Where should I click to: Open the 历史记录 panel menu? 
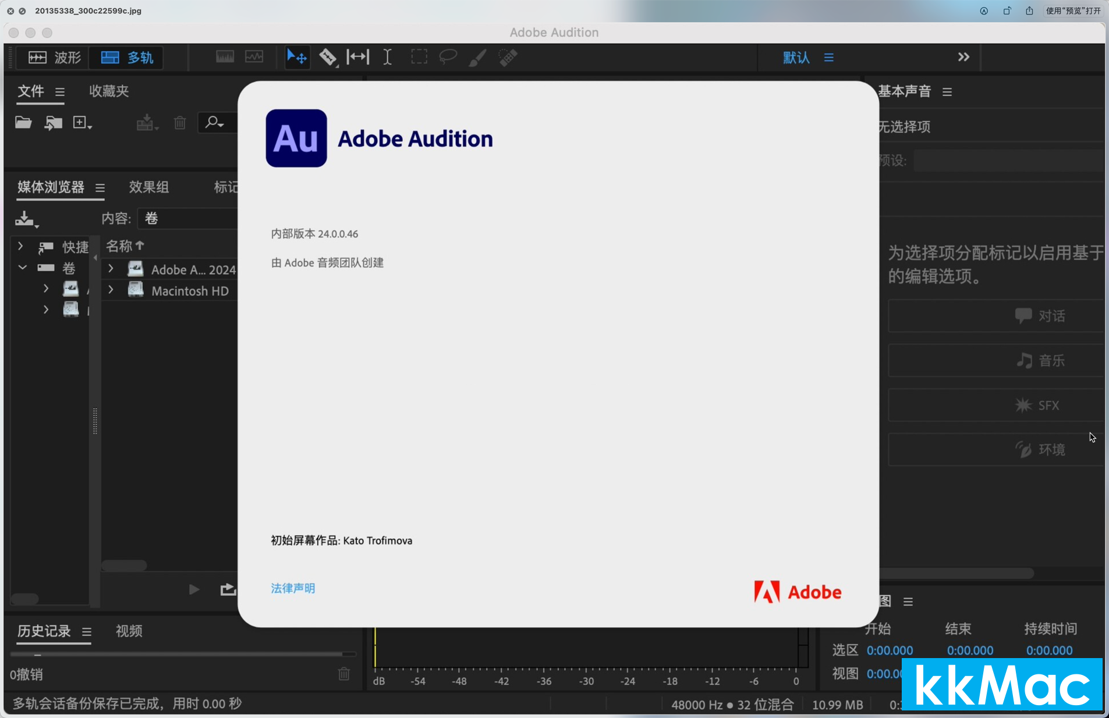point(87,632)
